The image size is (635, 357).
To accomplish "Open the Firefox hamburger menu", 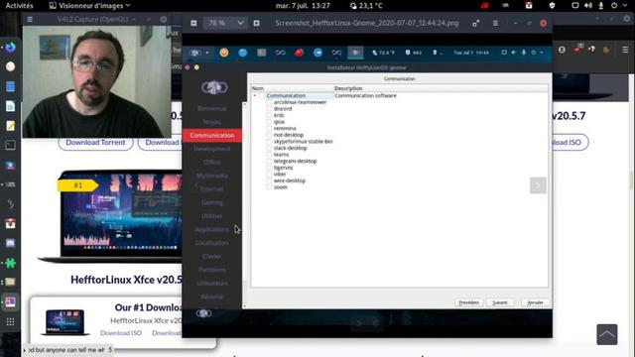I will click(x=625, y=50).
